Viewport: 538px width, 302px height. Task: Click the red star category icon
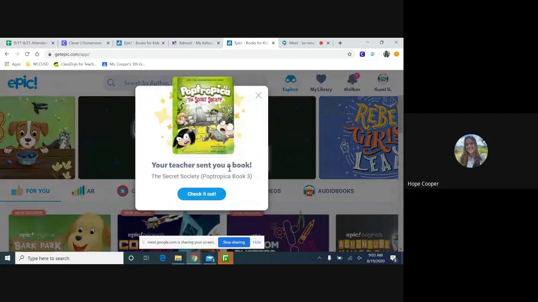click(x=123, y=191)
